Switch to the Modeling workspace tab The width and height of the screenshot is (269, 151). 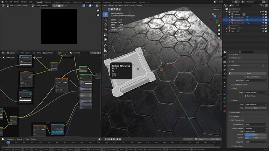(47, 2)
